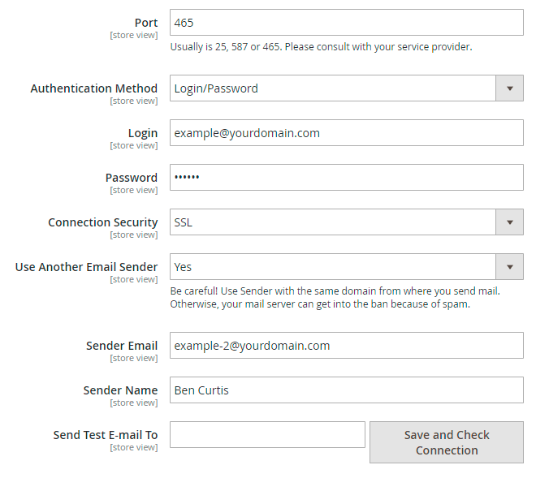Image resolution: width=549 pixels, height=478 pixels.
Task: Focus the empty Send Test E-mail To field
Action: pyautogui.click(x=267, y=435)
